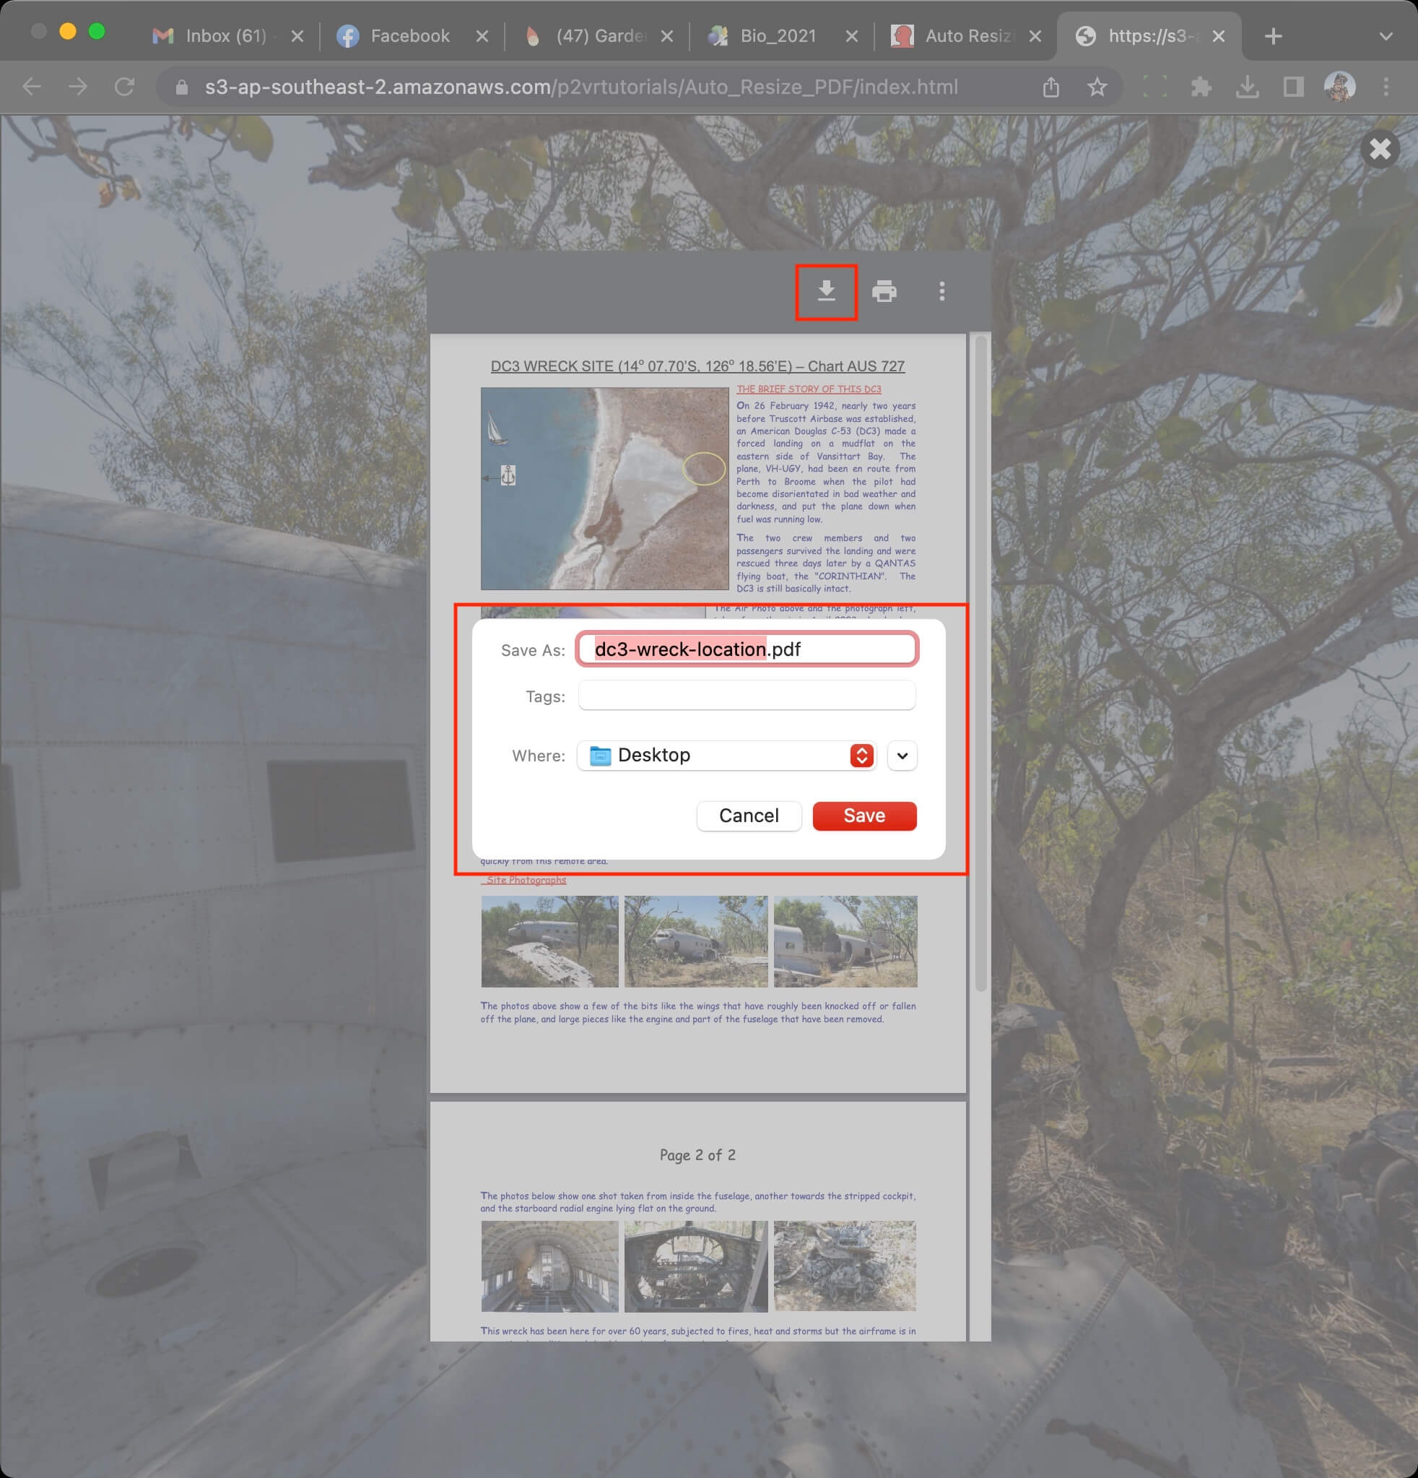Click the radial engine photo on page 2
1418x1478 pixels.
(x=845, y=1266)
